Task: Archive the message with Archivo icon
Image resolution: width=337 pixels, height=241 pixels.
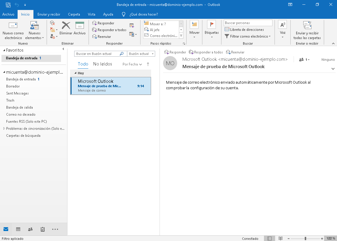Action: [x=79, y=26]
